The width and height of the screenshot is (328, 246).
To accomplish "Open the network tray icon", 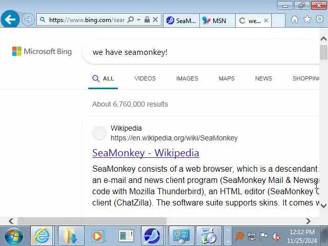I will (x=252, y=236).
